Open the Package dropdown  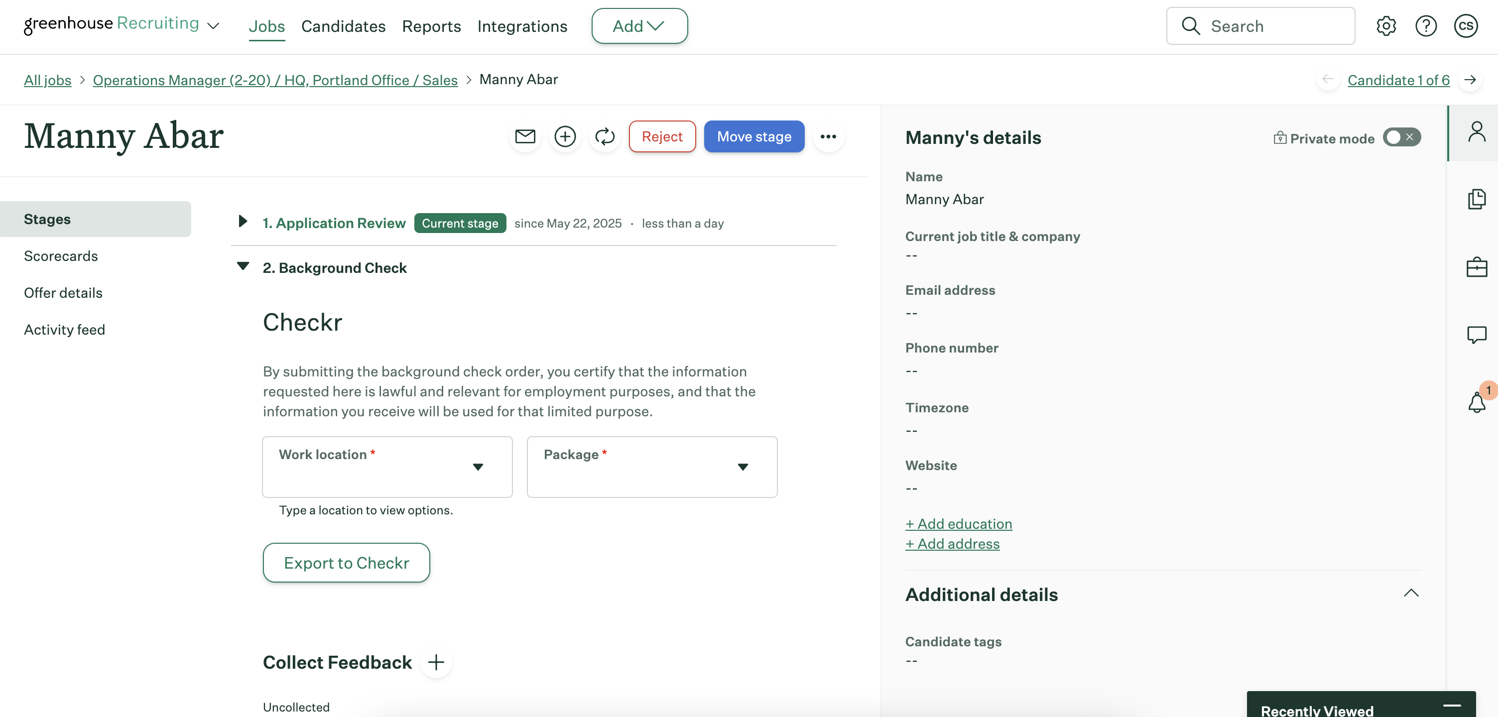coord(651,467)
